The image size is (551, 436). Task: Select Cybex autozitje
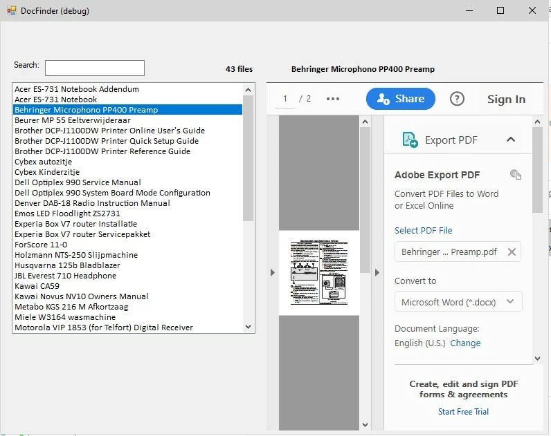tap(127, 162)
